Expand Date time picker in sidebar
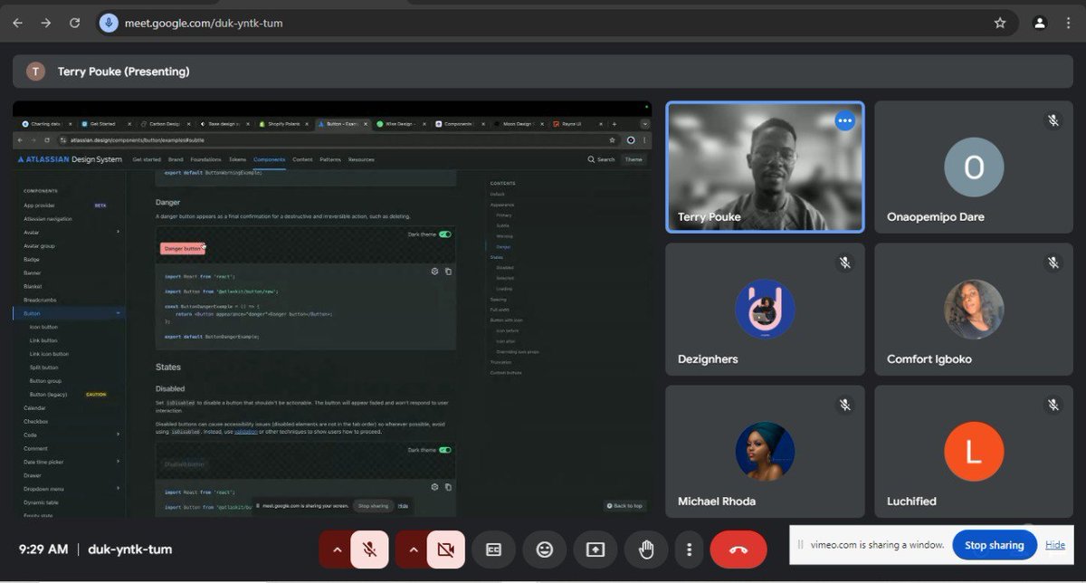The image size is (1086, 583). 119,462
